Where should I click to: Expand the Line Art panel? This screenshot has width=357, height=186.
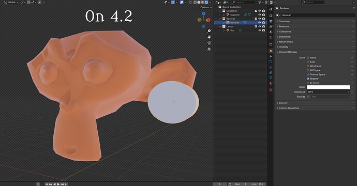point(315,103)
